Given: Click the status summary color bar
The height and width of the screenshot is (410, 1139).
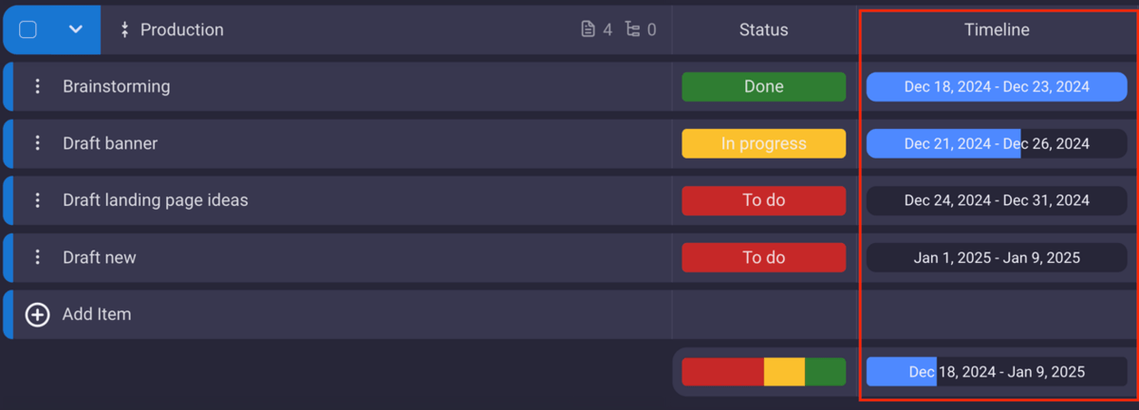Looking at the screenshot, I should pyautogui.click(x=763, y=372).
